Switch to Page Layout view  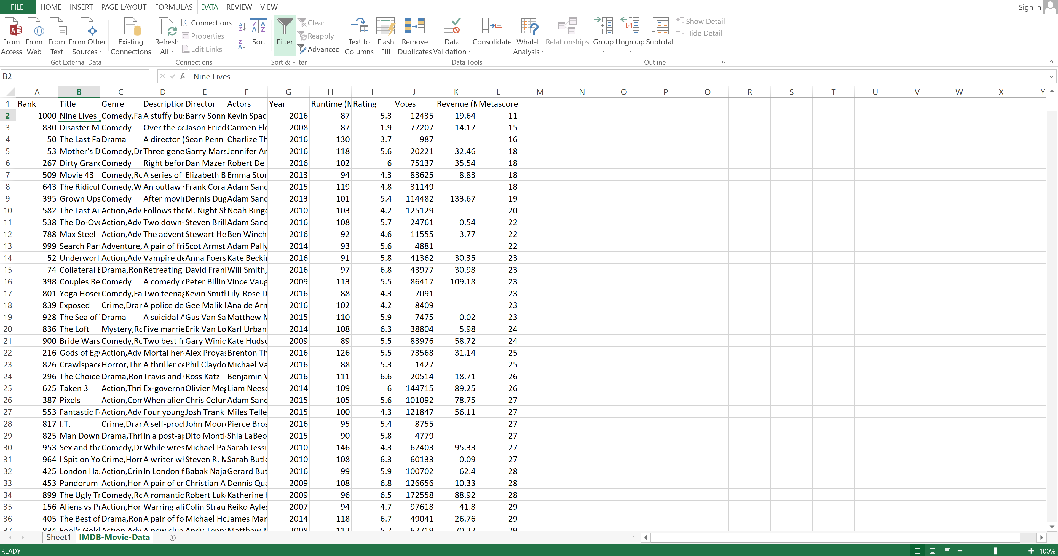click(x=933, y=551)
